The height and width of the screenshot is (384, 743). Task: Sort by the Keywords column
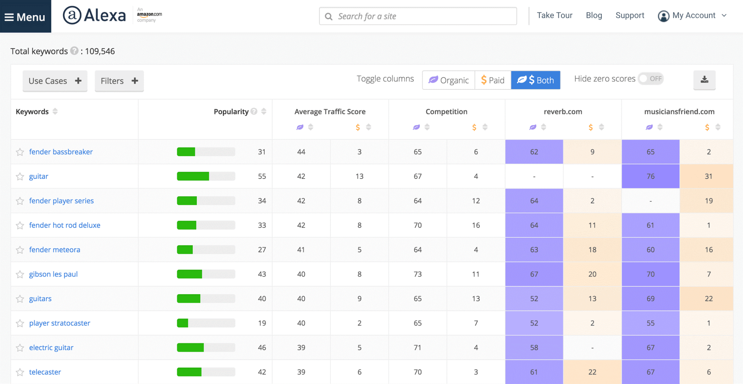(55, 111)
